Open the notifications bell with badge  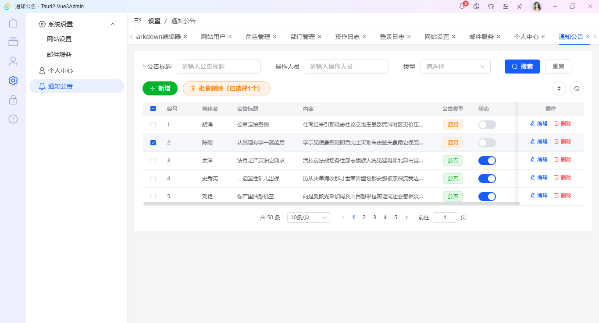[x=461, y=6]
